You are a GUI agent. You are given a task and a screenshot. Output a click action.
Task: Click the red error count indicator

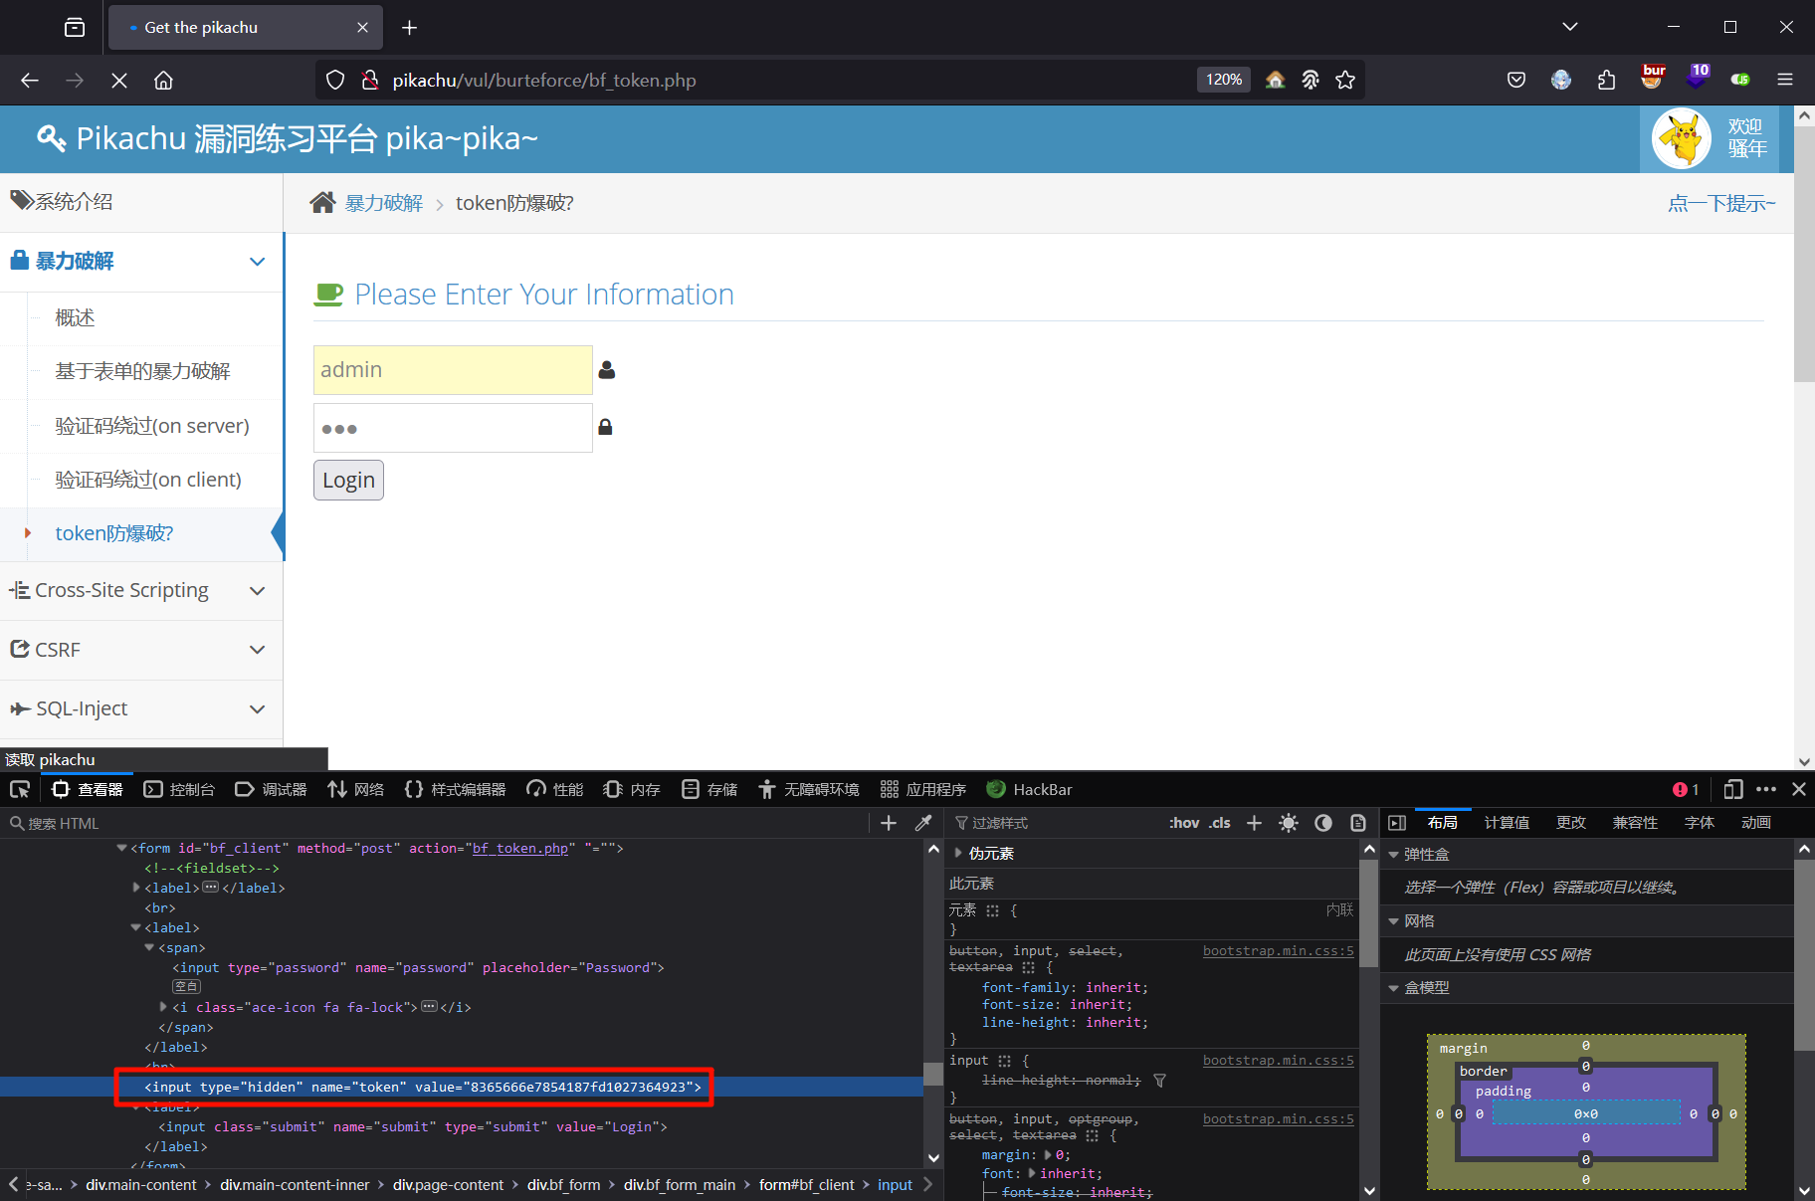click(1686, 789)
